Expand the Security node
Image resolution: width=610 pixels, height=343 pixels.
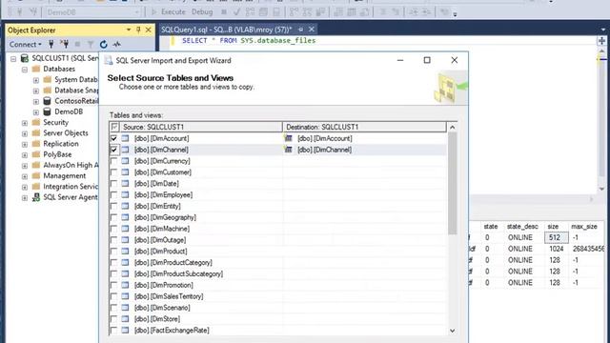(x=25, y=123)
